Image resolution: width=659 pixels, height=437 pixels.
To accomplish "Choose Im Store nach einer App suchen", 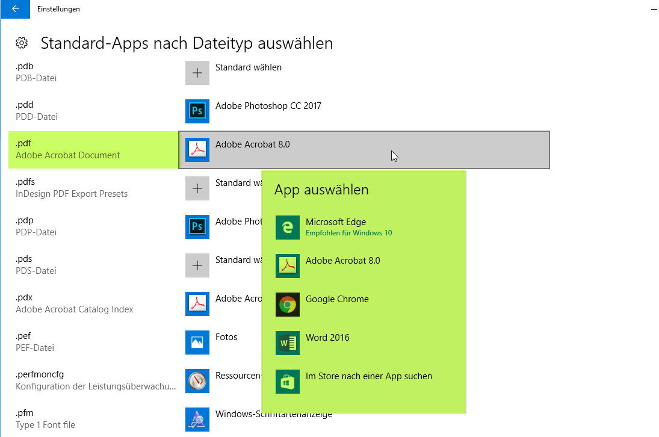I will [x=364, y=382].
